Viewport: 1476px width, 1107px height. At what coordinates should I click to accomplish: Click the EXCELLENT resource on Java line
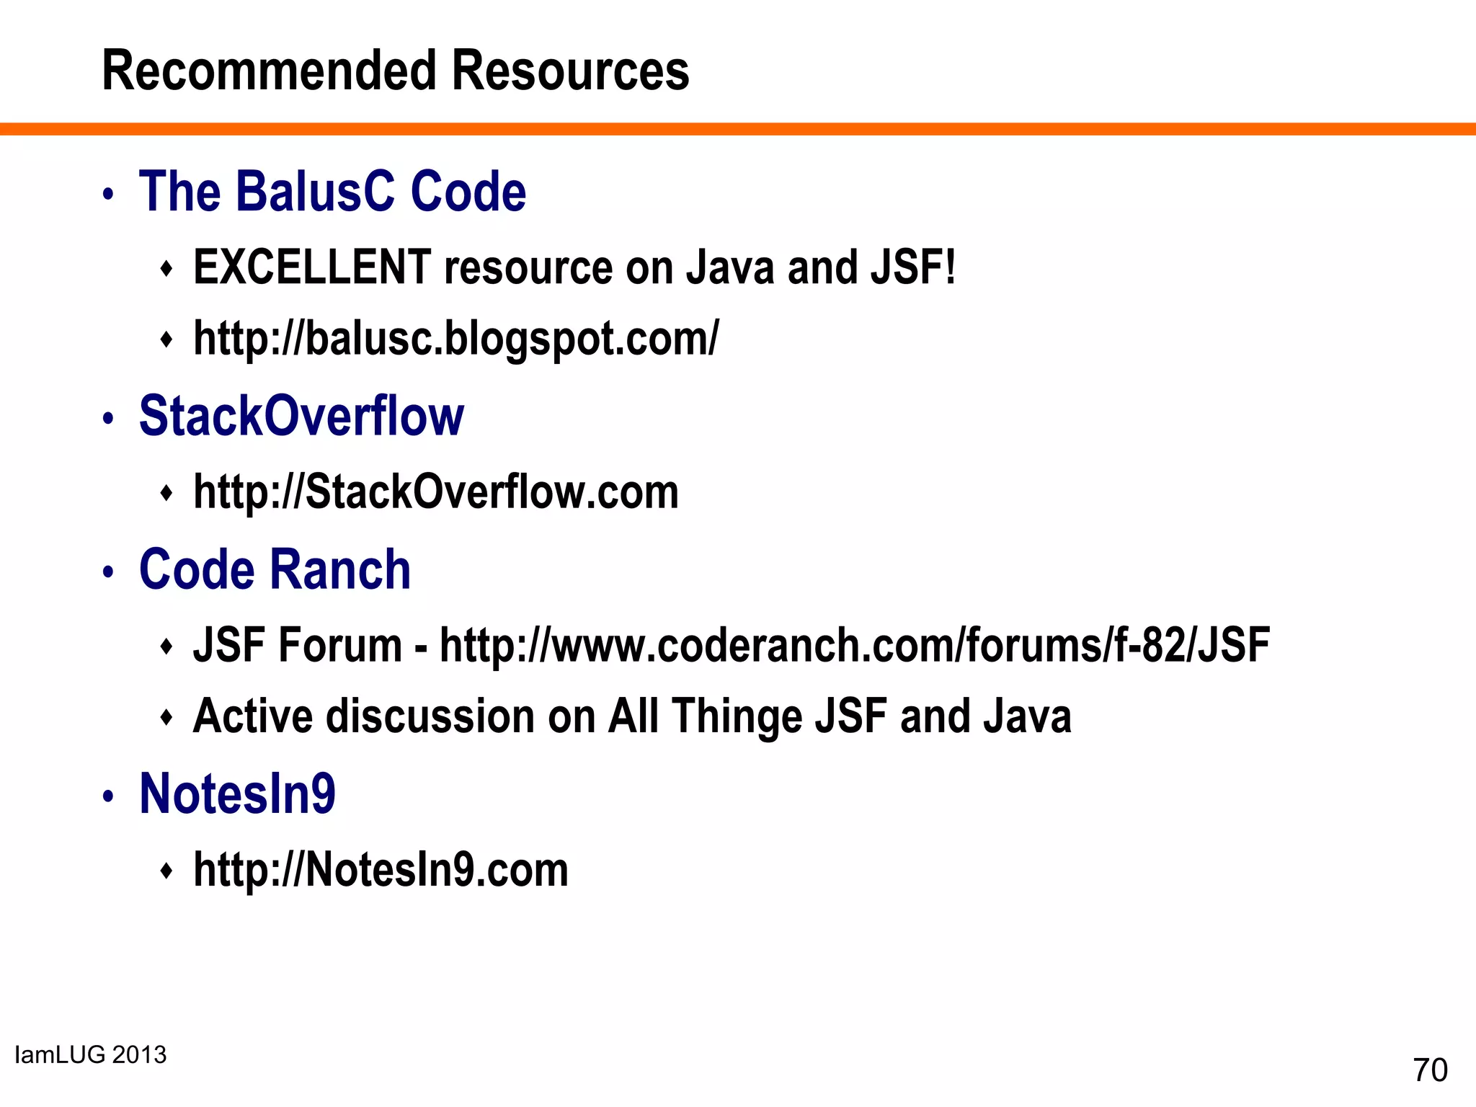tap(574, 267)
